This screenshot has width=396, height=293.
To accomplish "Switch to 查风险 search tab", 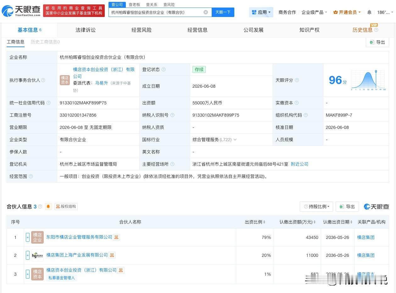I will coord(169,4).
